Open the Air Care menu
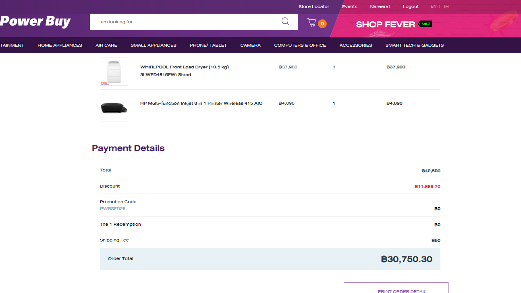Image resolution: width=521 pixels, height=293 pixels. coord(106,45)
